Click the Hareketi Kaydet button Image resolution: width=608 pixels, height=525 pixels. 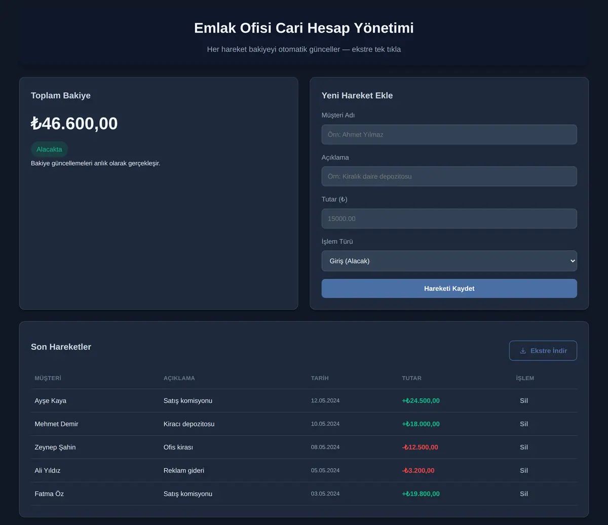point(449,288)
